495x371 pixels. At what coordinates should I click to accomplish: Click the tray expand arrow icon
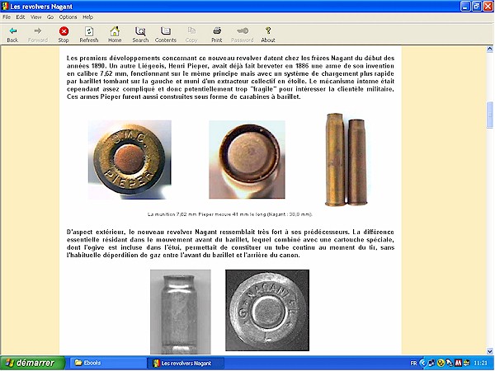(x=422, y=363)
